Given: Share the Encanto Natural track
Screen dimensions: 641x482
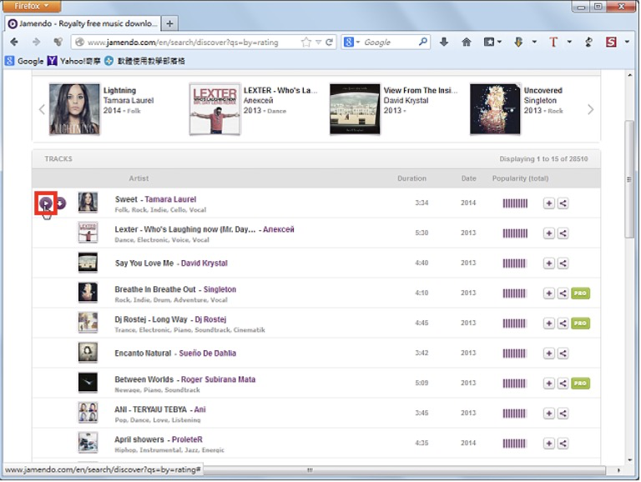Looking at the screenshot, I should pyautogui.click(x=563, y=354).
